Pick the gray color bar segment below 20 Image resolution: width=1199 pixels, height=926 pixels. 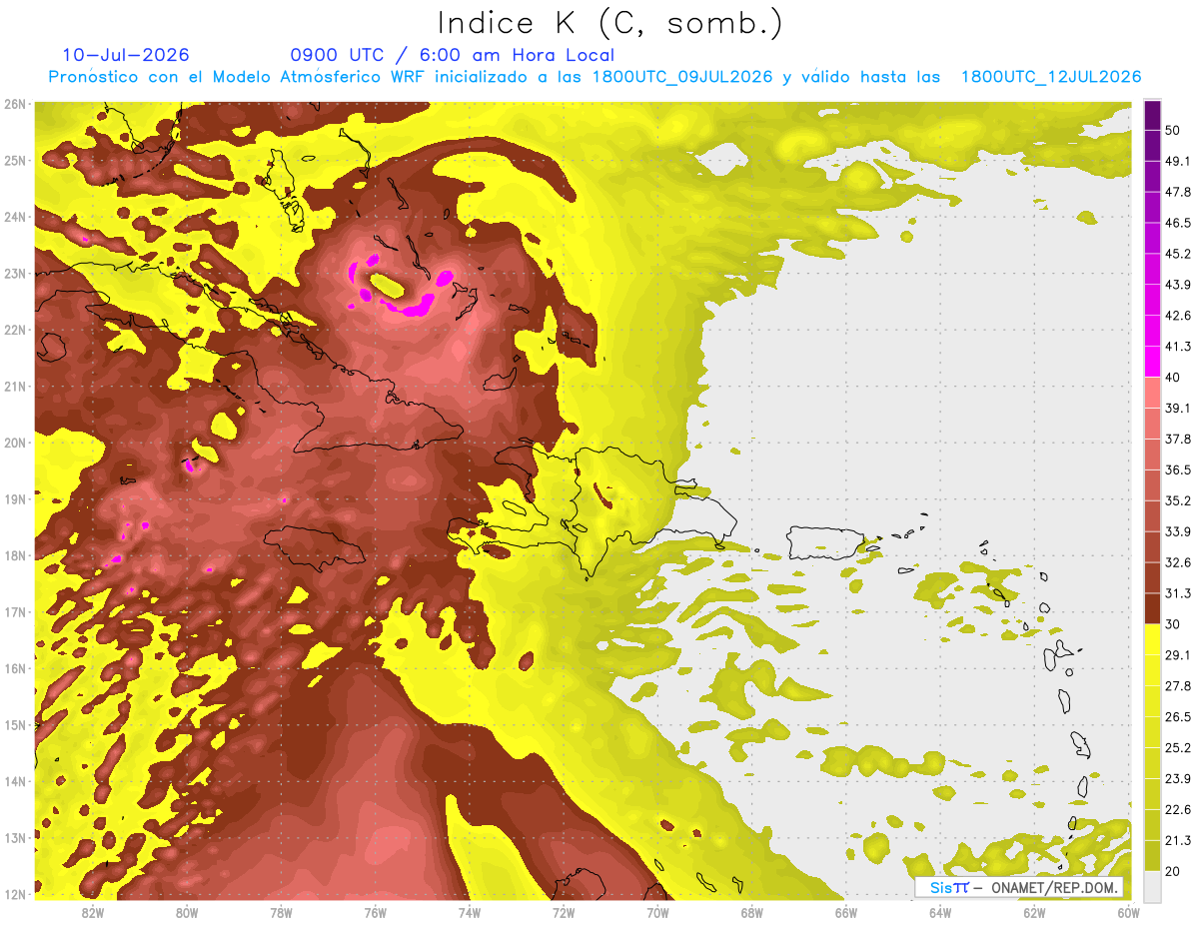point(1152,886)
